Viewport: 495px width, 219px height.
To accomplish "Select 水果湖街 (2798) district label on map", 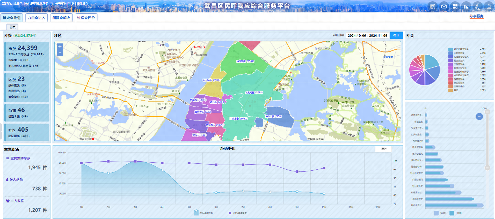I will tap(254, 92).
